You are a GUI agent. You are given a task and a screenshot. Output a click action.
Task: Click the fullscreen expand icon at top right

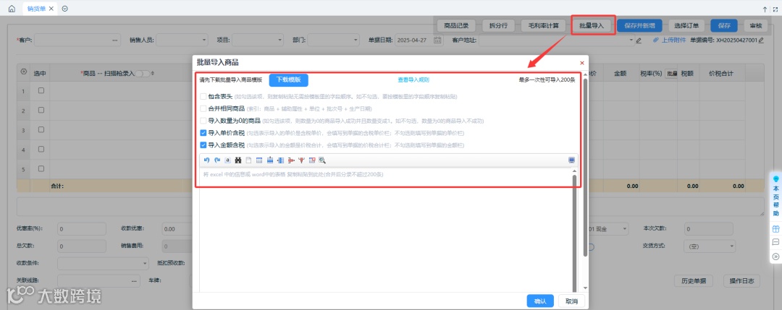775,9
